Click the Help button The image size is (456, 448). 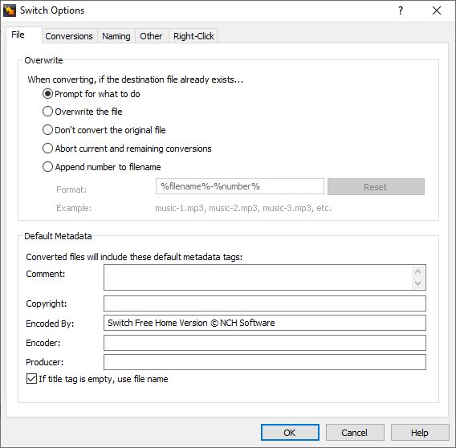coord(420,433)
